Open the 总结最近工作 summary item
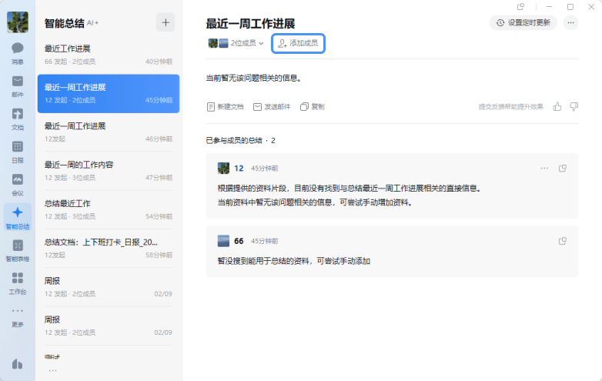 [x=109, y=210]
